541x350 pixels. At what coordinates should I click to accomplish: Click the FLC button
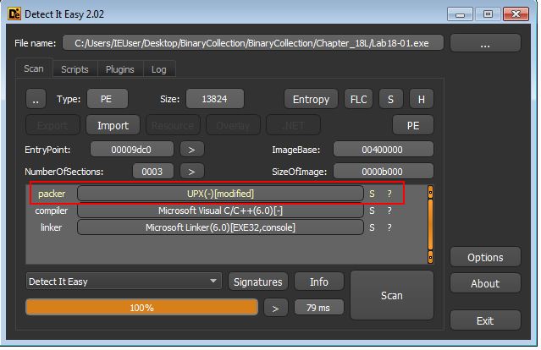358,99
